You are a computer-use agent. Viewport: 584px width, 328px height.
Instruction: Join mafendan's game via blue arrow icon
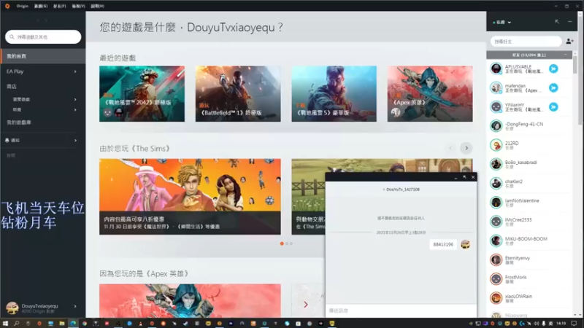pyautogui.click(x=553, y=87)
